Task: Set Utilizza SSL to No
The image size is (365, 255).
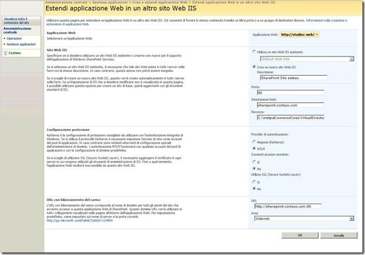Action: (x=254, y=188)
